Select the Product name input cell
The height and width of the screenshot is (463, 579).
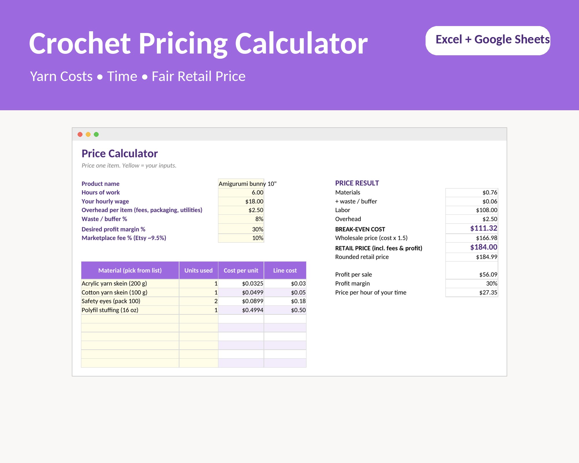click(x=241, y=183)
